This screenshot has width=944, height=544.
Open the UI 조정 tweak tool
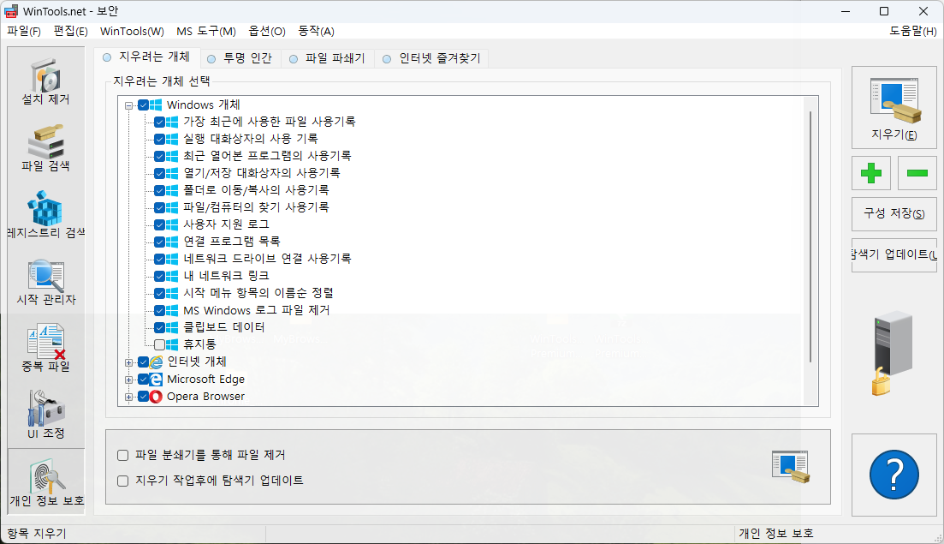click(x=45, y=415)
